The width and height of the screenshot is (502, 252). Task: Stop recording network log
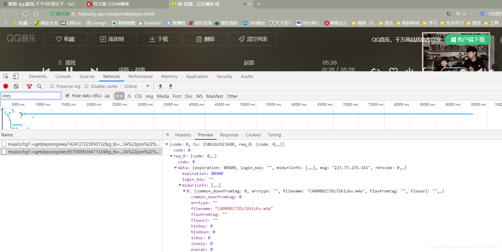6,86
